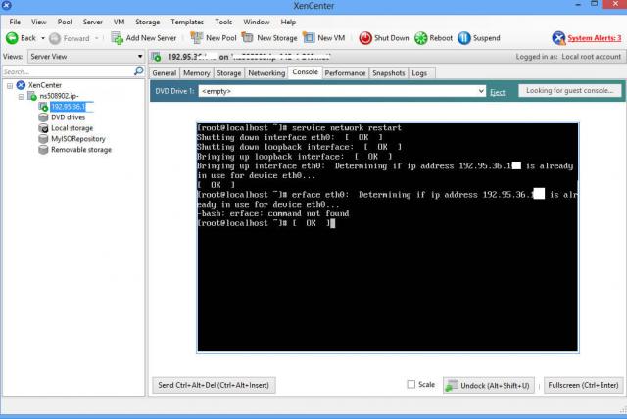Switch to the Logs tab

coord(419,73)
